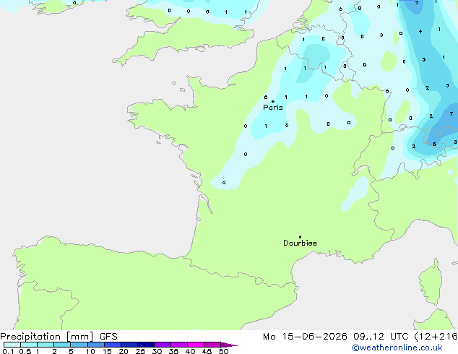The width and height of the screenshot is (458, 354).
Task: Click the '10' legend scale value
Action: [x=90, y=351]
